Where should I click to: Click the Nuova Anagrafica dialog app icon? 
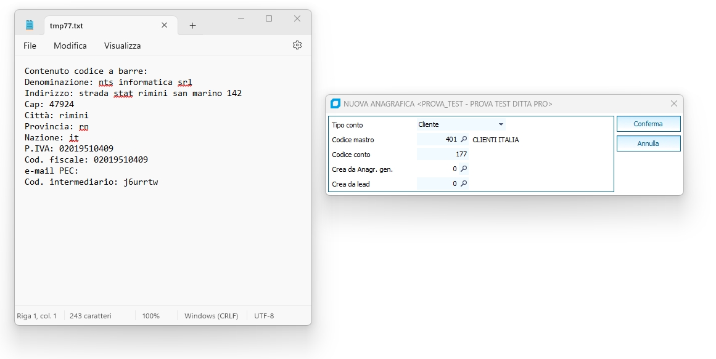[335, 103]
